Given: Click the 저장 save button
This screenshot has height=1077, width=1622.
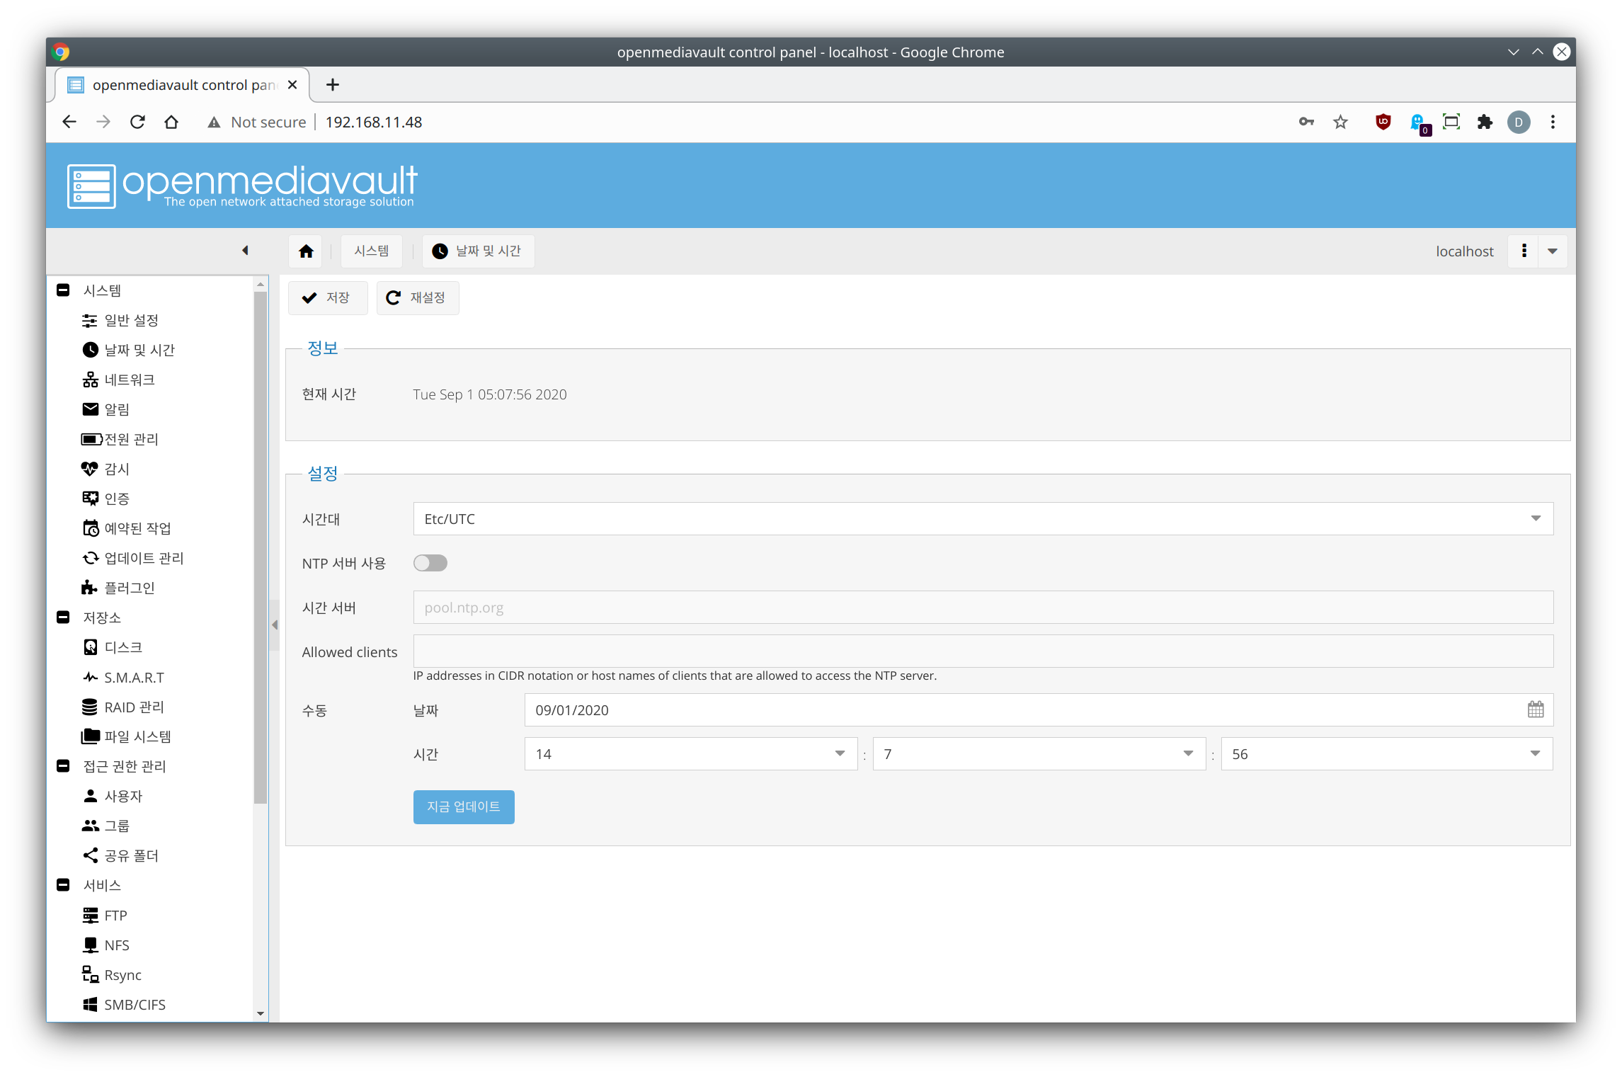Looking at the screenshot, I should pos(327,297).
